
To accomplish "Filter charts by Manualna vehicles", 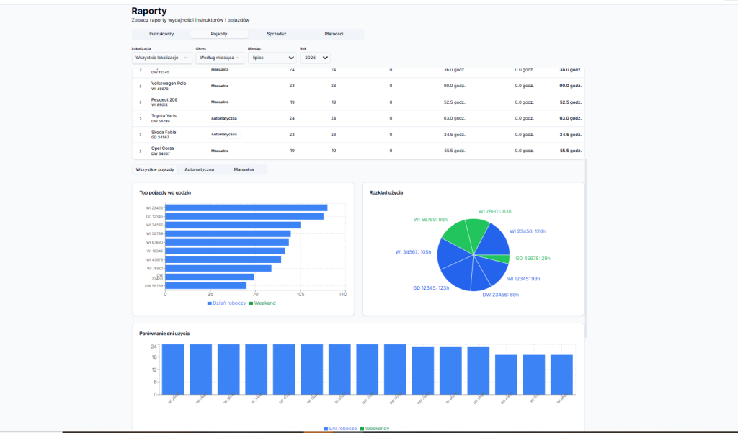I will (x=244, y=169).
